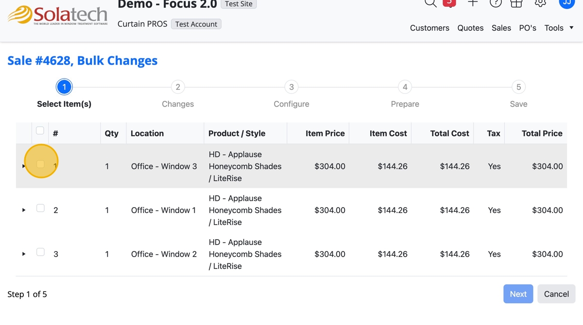
Task: Check the select-all header checkbox
Action: (40, 130)
